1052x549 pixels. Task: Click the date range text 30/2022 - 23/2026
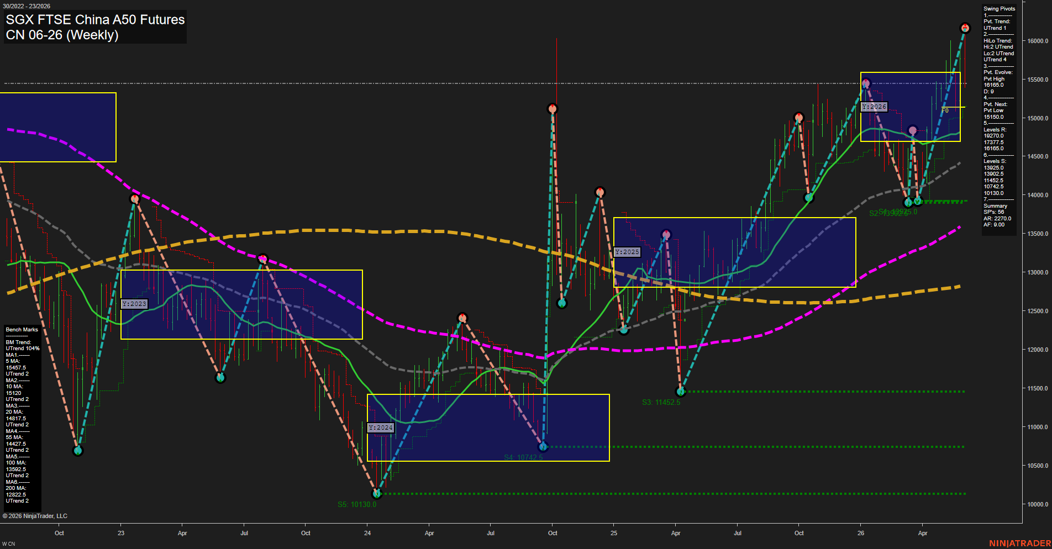point(27,6)
